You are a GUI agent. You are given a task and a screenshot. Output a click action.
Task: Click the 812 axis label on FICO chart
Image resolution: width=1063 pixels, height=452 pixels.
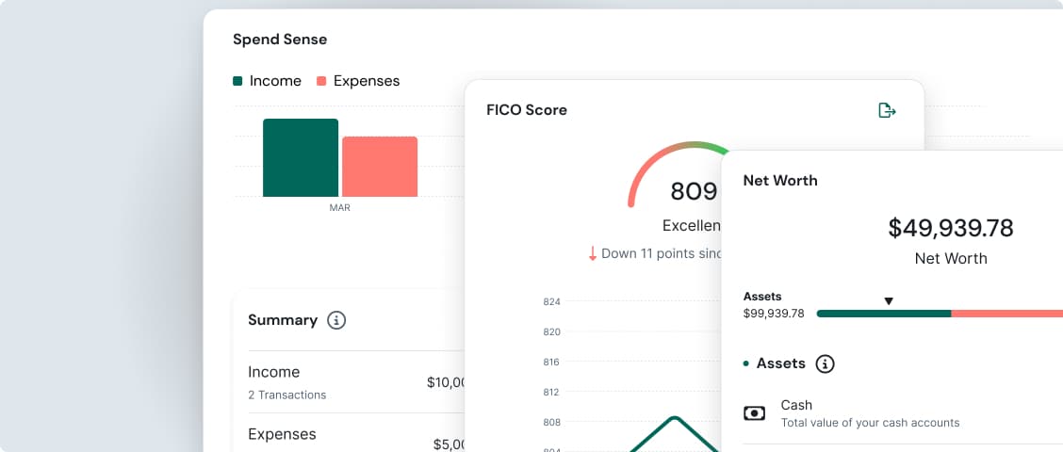(x=552, y=392)
